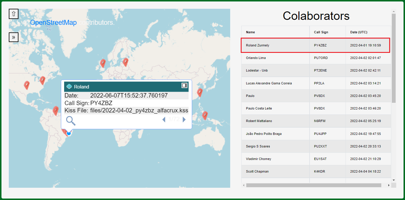The height and width of the screenshot is (200, 405).
Task: Toggle the popup maximize square button
Action: pyautogui.click(x=184, y=85)
